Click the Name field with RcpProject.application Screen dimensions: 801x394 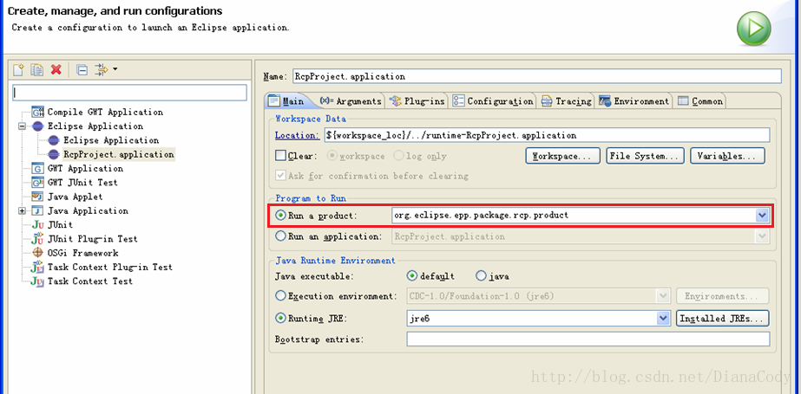pyautogui.click(x=537, y=76)
